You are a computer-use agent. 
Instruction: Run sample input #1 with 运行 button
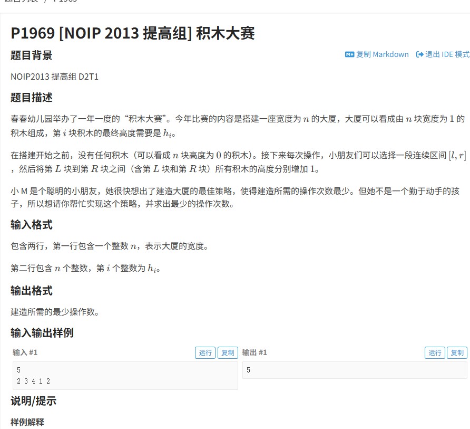coord(205,352)
